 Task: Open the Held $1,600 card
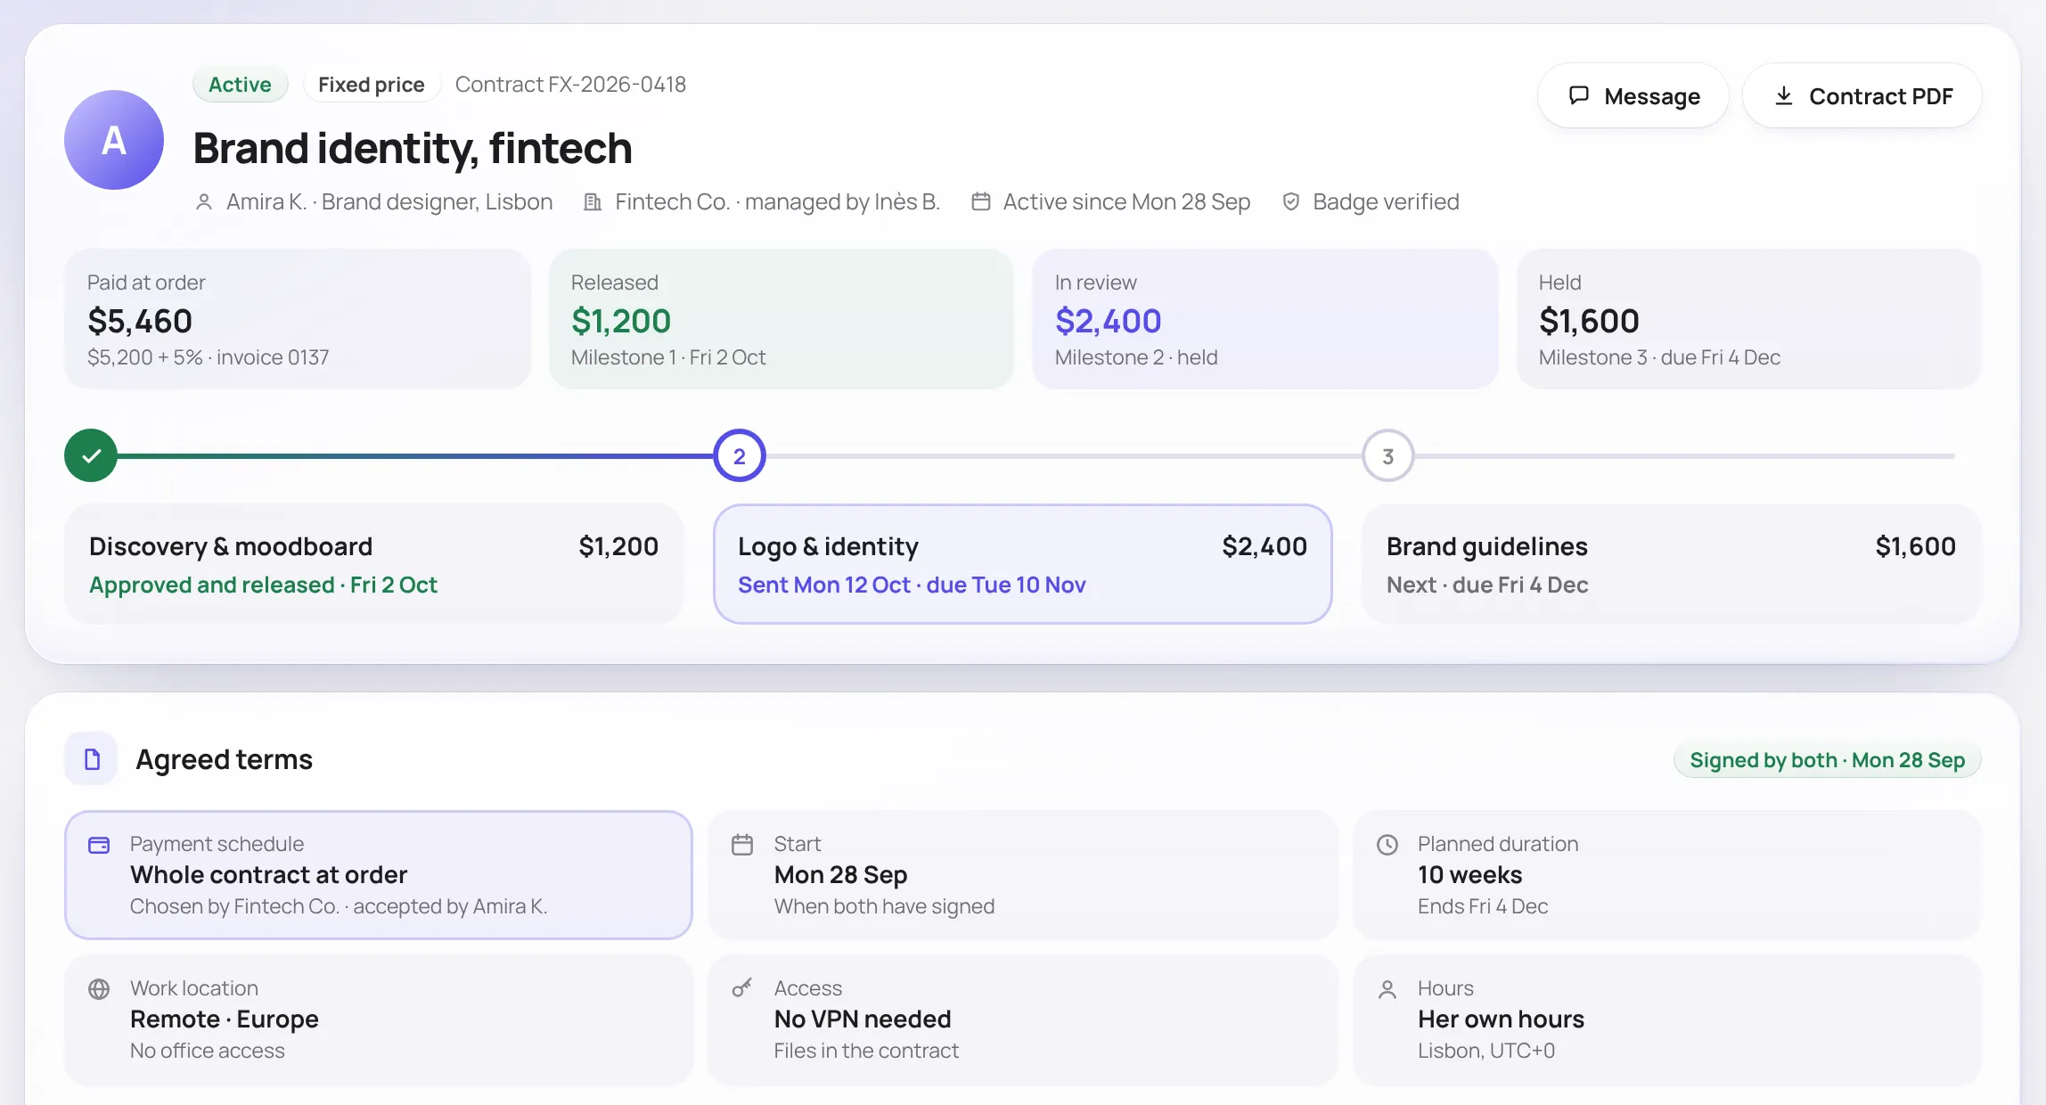pos(1749,319)
